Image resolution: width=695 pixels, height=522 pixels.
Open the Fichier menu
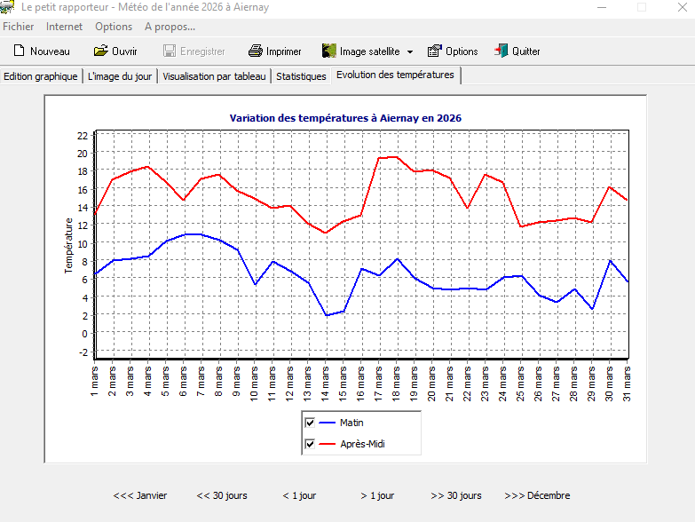(19, 27)
